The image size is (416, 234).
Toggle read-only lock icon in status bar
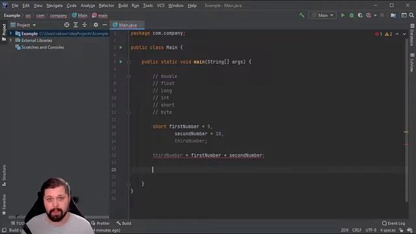401,230
